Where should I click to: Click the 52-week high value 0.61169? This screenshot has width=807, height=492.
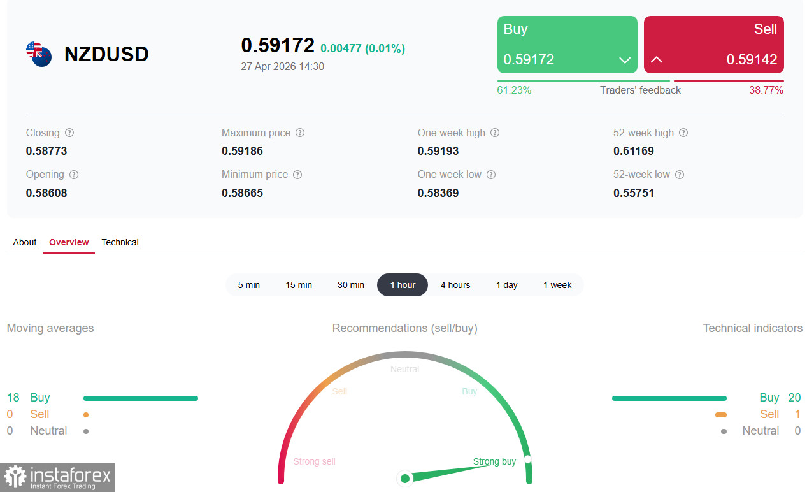tap(634, 151)
